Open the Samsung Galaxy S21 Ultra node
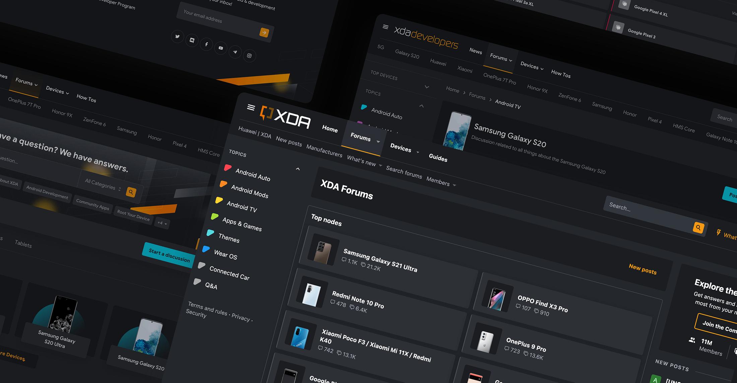 380,261
